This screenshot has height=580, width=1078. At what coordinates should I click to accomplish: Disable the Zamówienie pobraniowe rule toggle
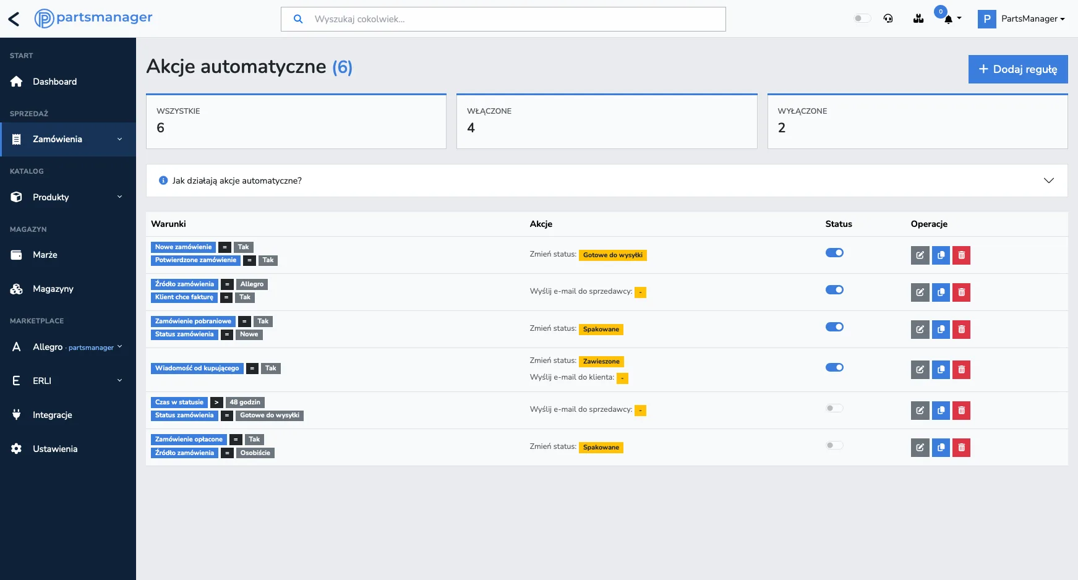tap(834, 326)
